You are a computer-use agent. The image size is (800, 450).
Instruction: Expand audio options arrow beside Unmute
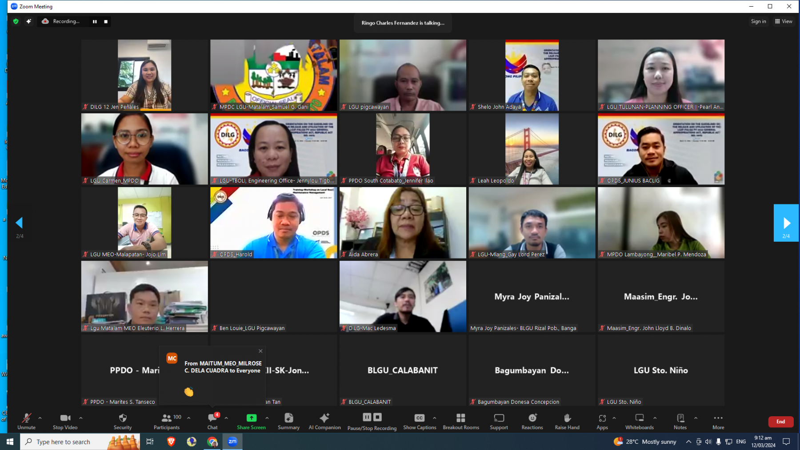coord(40,418)
